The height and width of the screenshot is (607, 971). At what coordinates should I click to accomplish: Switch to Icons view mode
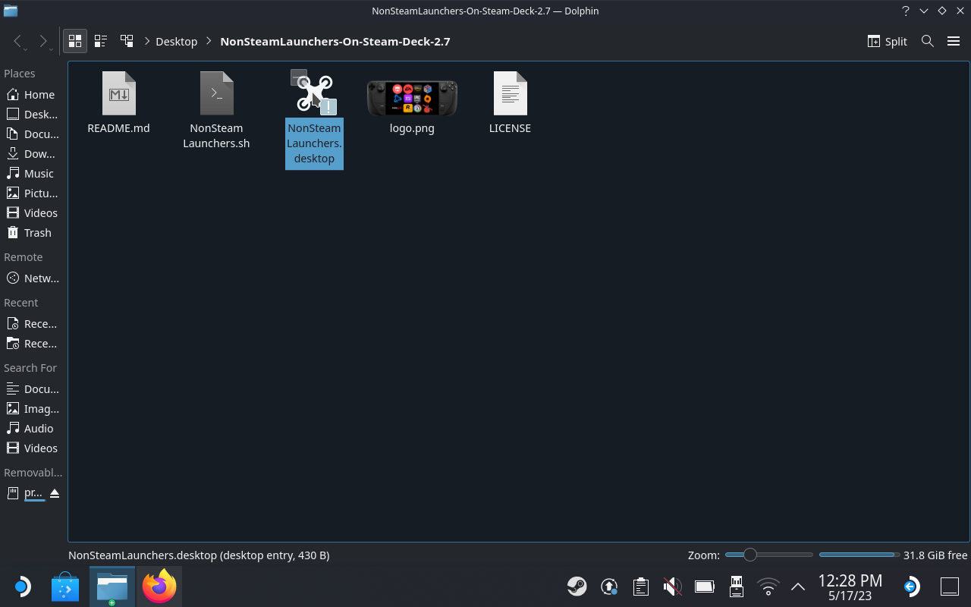pos(75,41)
